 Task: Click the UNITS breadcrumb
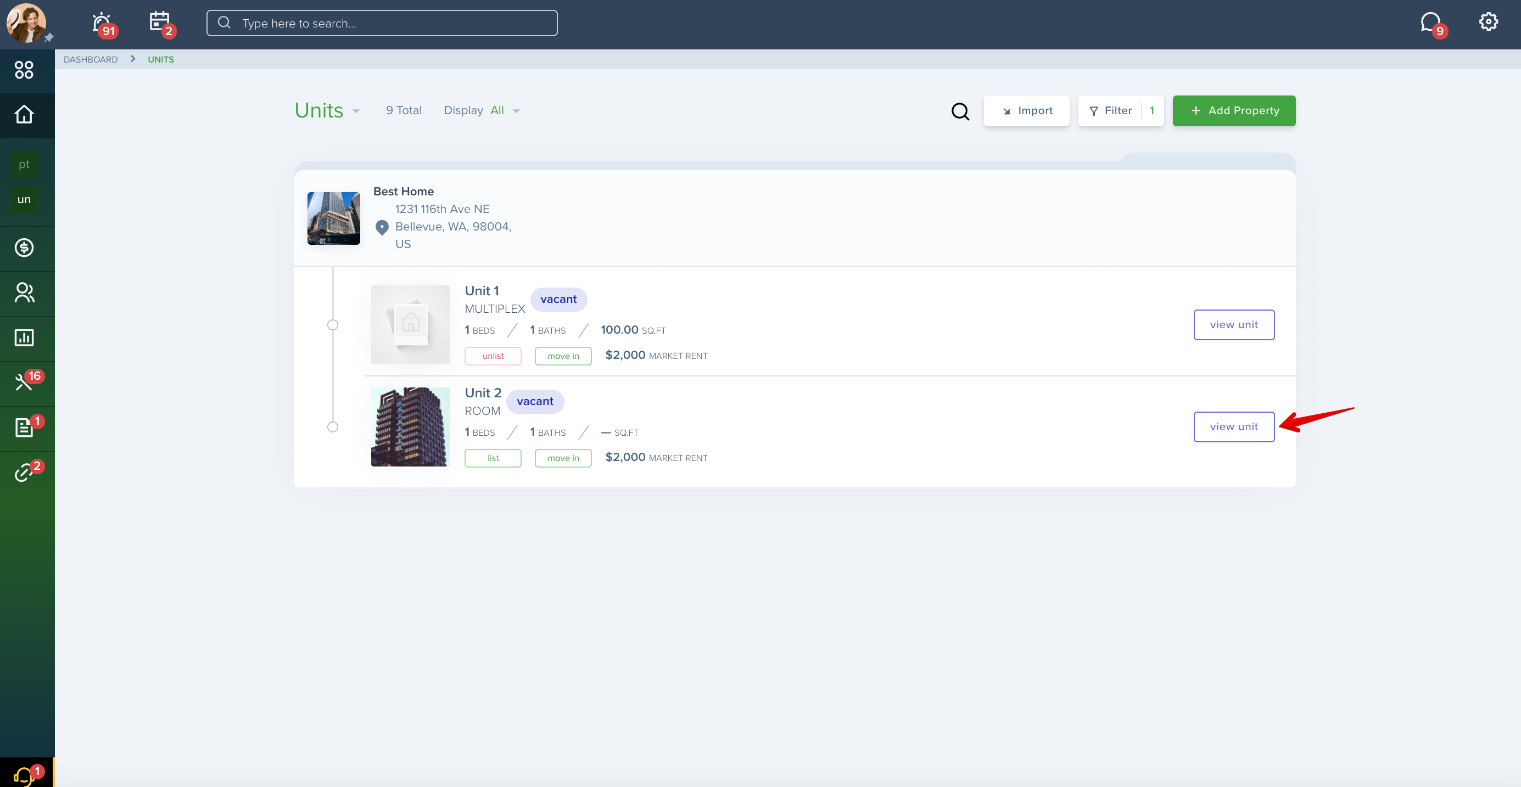pos(160,60)
